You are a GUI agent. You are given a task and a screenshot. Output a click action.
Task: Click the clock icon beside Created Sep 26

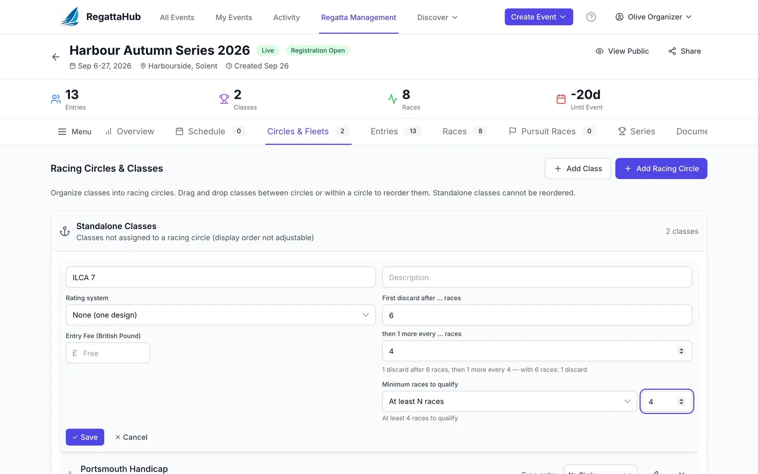point(229,66)
